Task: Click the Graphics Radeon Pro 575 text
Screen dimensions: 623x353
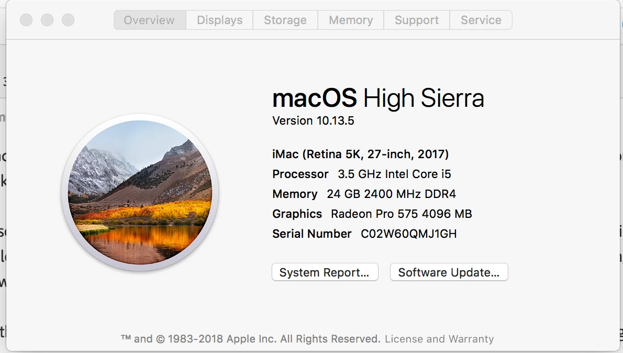Action: point(372,214)
